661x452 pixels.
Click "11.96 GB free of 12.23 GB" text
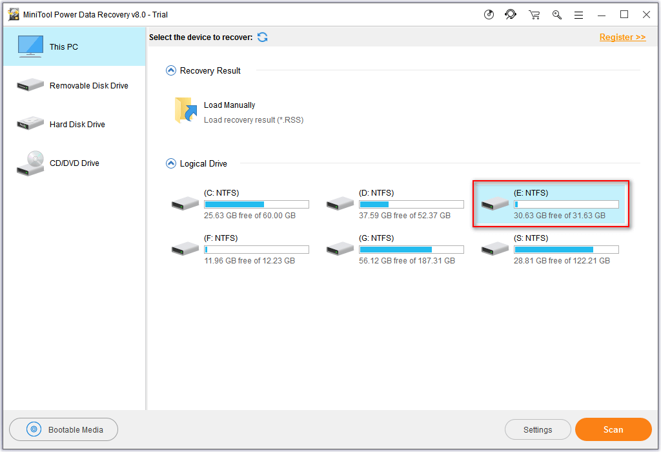pos(250,261)
